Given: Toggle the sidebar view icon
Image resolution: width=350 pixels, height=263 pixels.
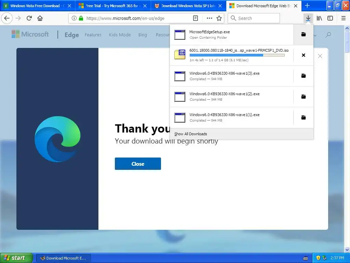Looking at the screenshot, I should [x=330, y=18].
